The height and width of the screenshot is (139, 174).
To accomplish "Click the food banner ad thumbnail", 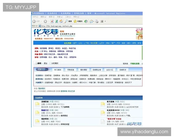I will 139,34.
